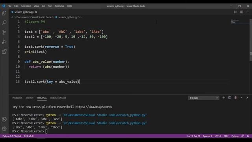This screenshot has height=142, width=252.
Task: Click the editor minimap
Action: pos(239,22)
